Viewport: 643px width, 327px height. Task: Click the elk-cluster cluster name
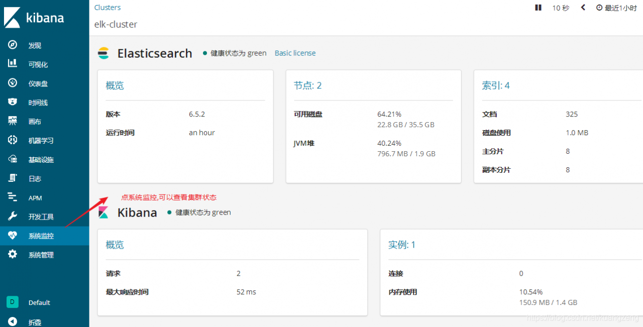click(x=116, y=24)
